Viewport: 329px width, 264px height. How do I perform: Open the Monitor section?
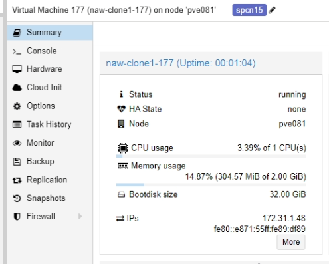pos(50,143)
